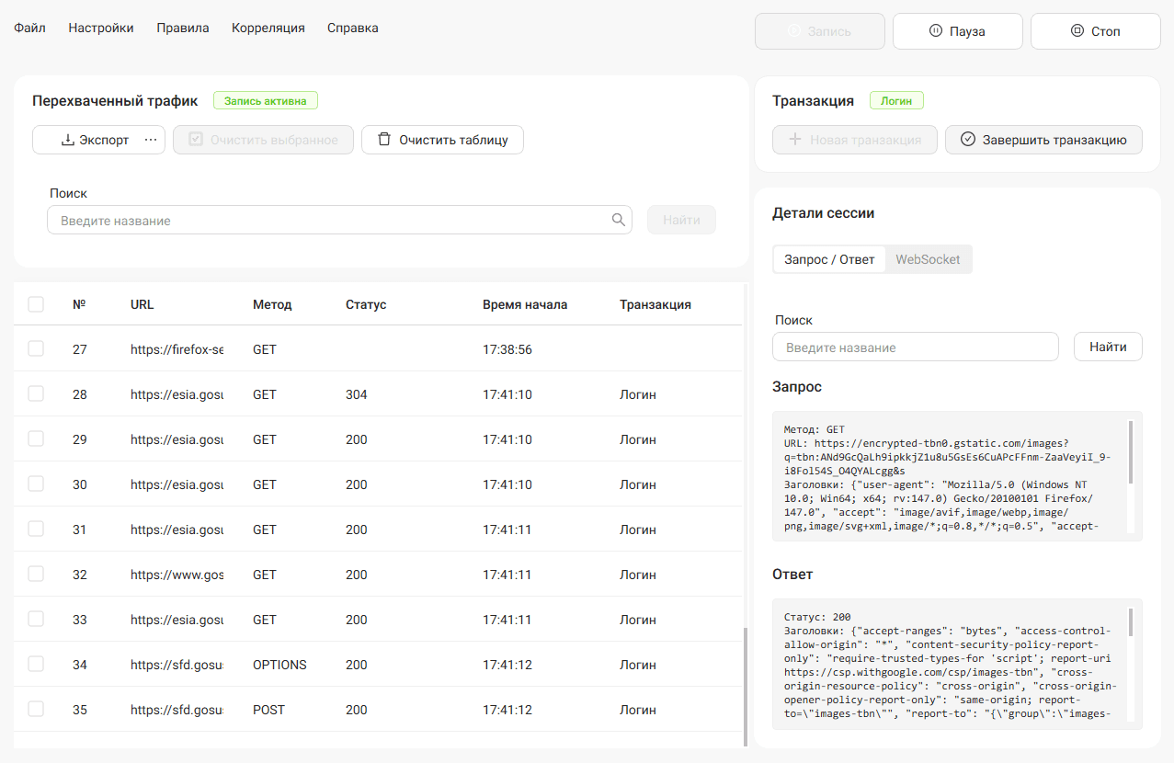Click URL https://firefox-se in row 27

click(177, 349)
